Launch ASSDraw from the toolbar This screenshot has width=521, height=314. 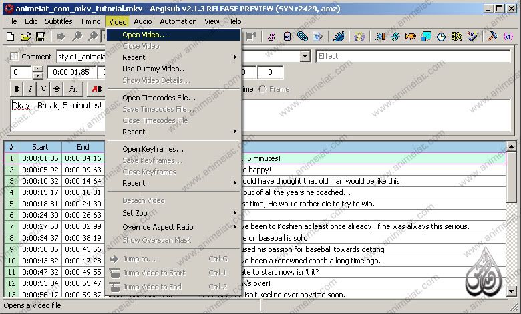pyautogui.click(x=359, y=37)
